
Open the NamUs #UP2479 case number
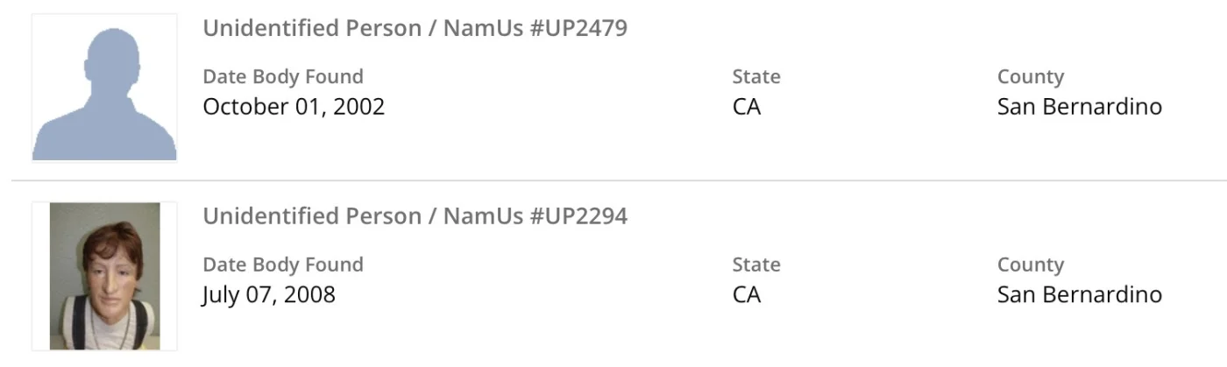[535, 28]
